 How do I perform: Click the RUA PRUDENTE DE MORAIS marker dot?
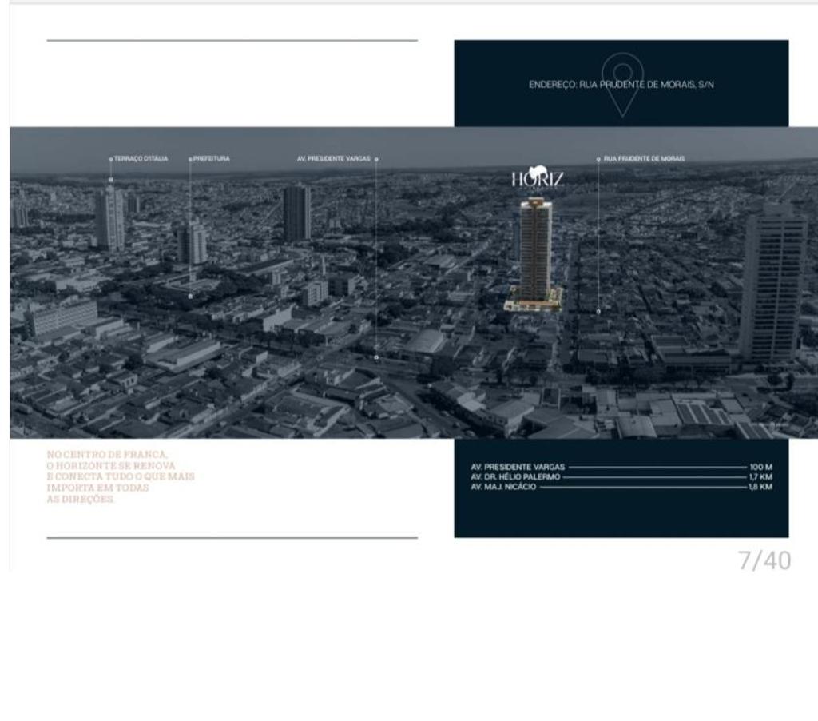598,158
